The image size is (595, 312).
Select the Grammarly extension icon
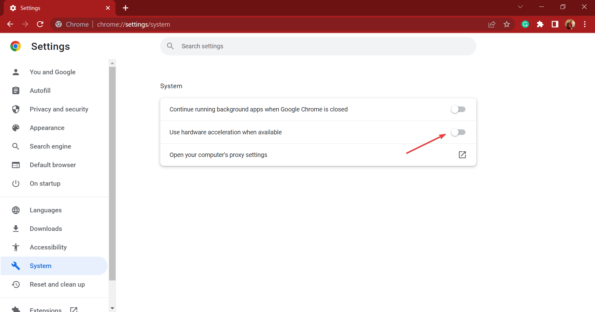pyautogui.click(x=525, y=24)
